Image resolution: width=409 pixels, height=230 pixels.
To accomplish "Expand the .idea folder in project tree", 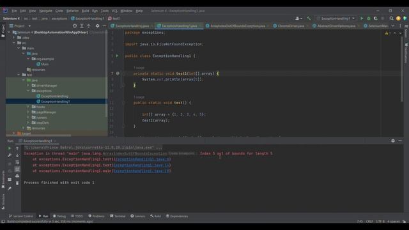I will click(x=14, y=38).
